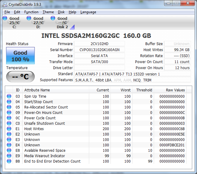The width and height of the screenshot is (197, 174).
Task: Click the Current column header
Action: coord(100,90)
